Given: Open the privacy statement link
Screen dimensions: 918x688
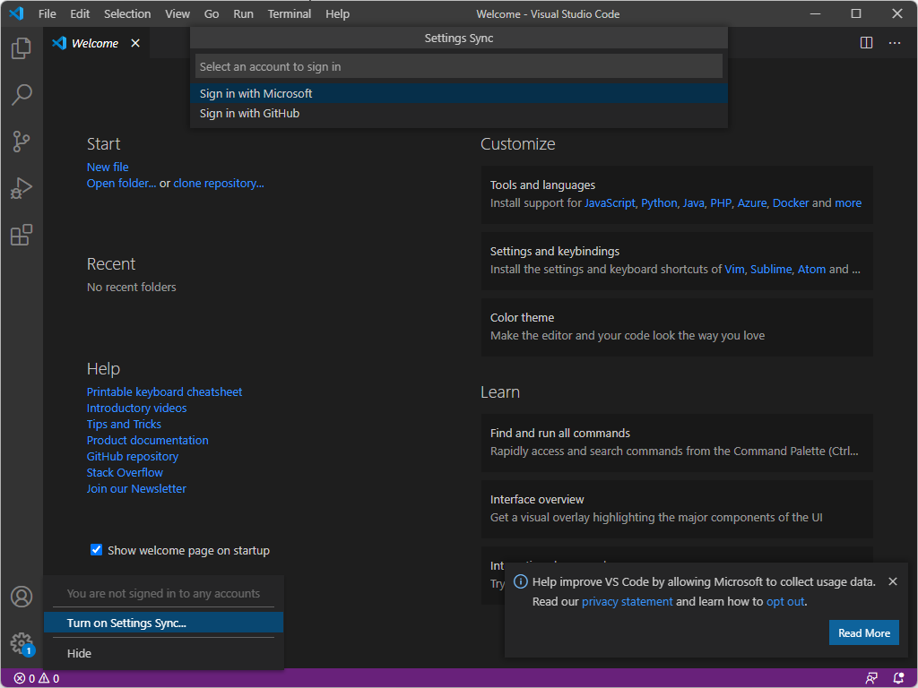Looking at the screenshot, I should click(627, 601).
